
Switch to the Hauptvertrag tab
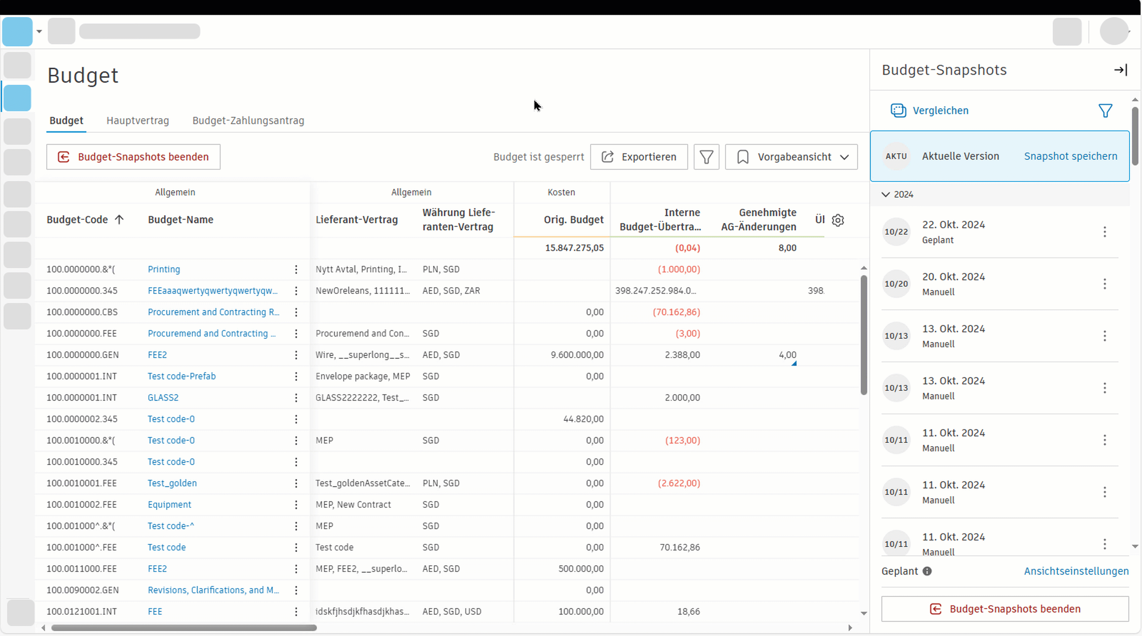tap(138, 121)
